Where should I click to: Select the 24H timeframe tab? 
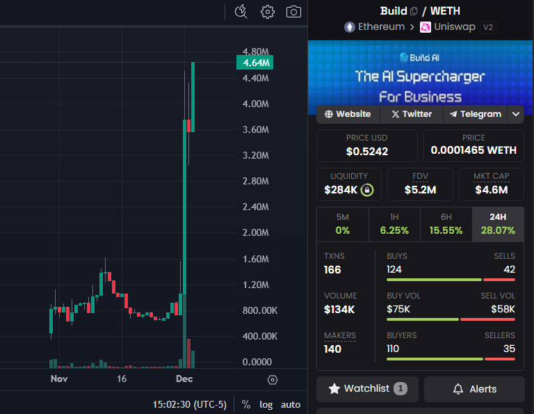click(x=498, y=224)
